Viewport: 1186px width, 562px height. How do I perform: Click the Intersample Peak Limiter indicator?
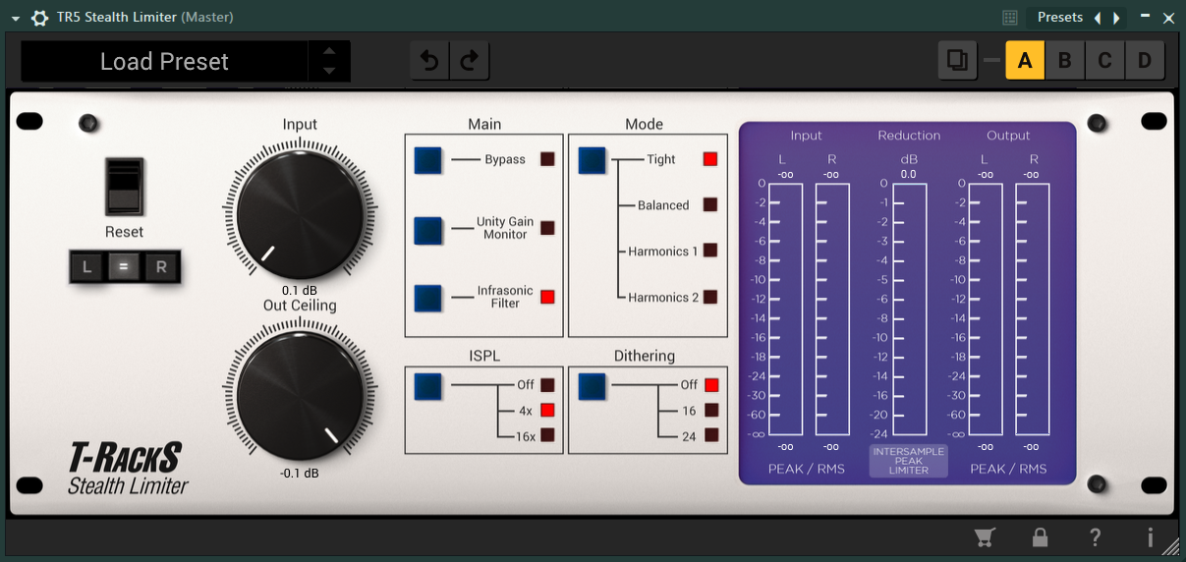pyautogui.click(x=909, y=461)
